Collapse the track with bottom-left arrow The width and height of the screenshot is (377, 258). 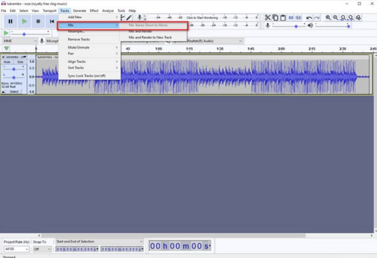3,92
